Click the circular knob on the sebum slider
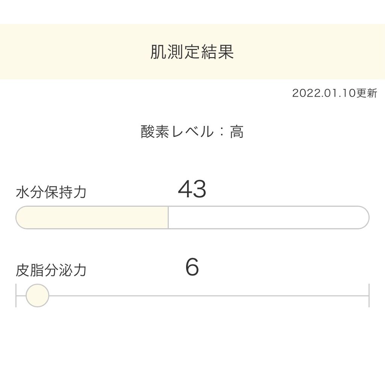The width and height of the screenshot is (385, 385). point(38,297)
